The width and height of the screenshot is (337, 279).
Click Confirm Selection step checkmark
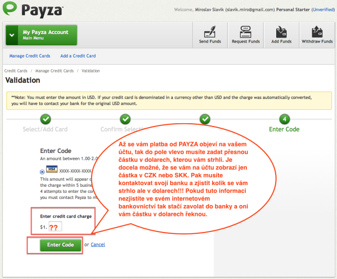[x=125, y=119]
